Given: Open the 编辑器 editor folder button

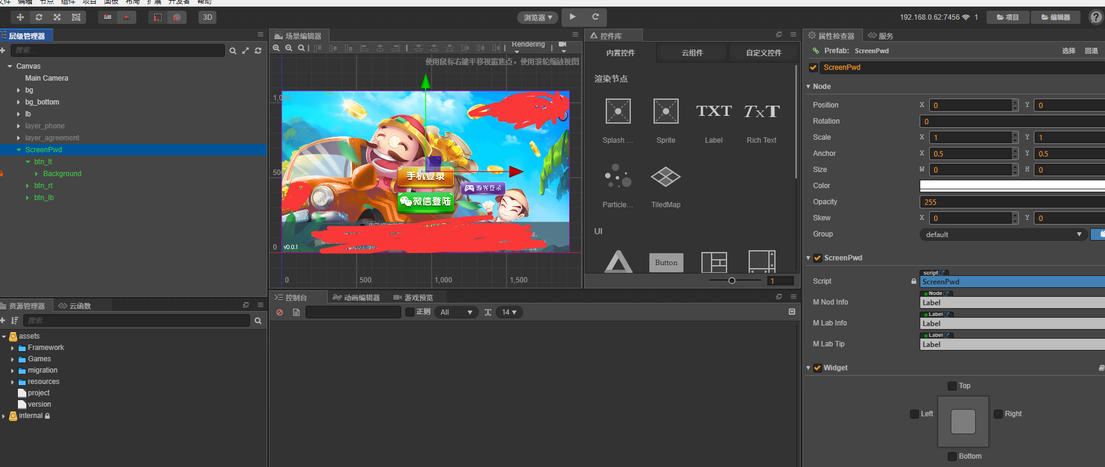Looking at the screenshot, I should [x=1056, y=17].
